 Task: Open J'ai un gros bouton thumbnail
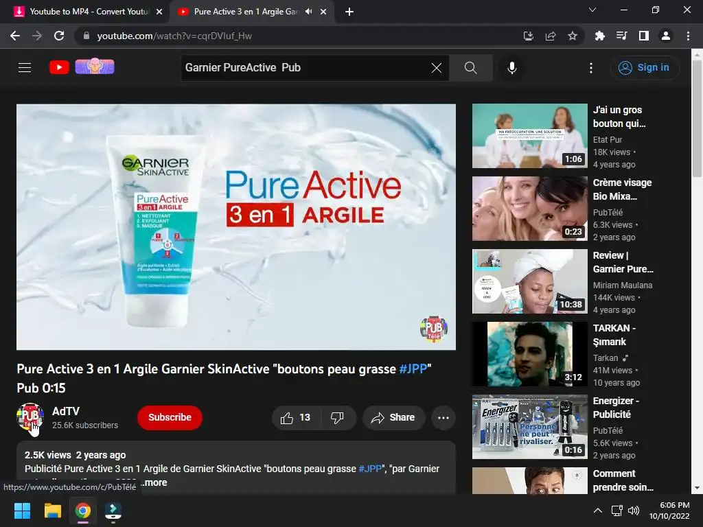tap(529, 136)
